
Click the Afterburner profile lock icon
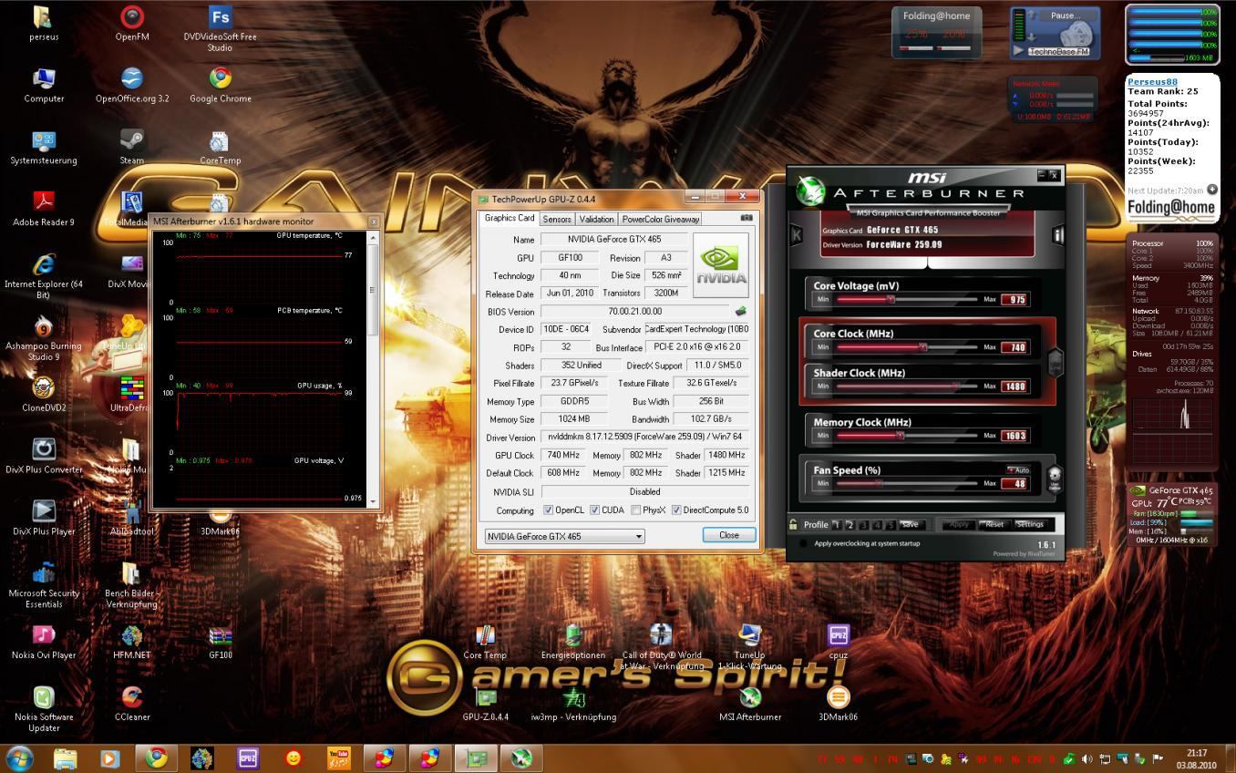tap(793, 524)
